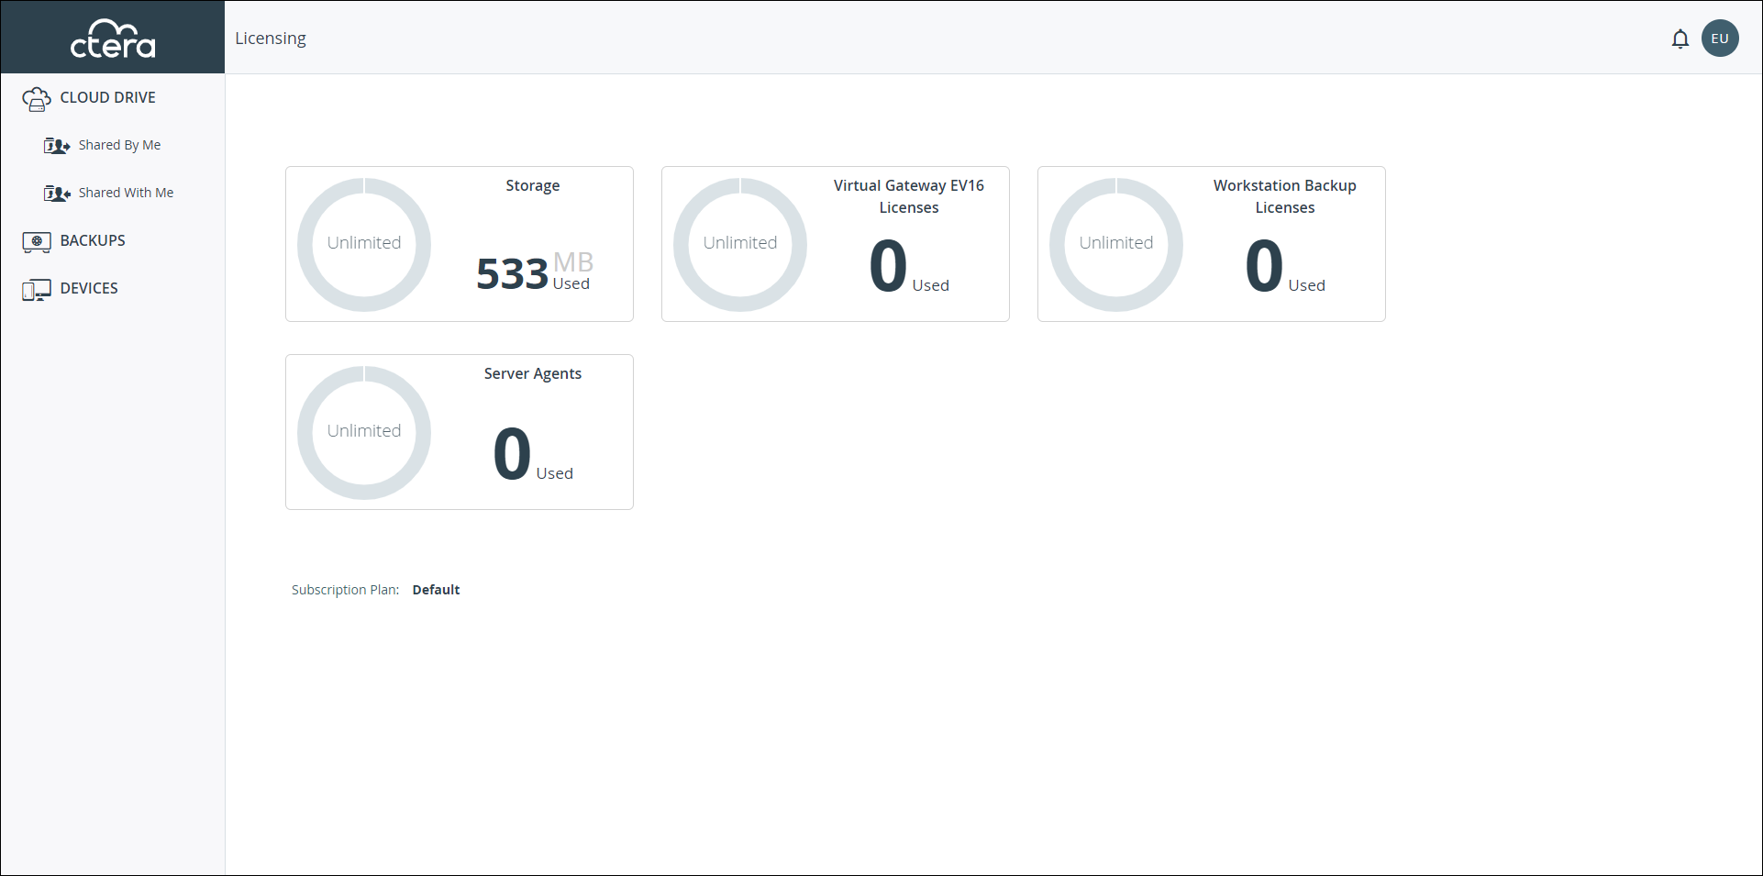Click the Devices icon
Screen dimensions: 1763x876
click(x=37, y=290)
